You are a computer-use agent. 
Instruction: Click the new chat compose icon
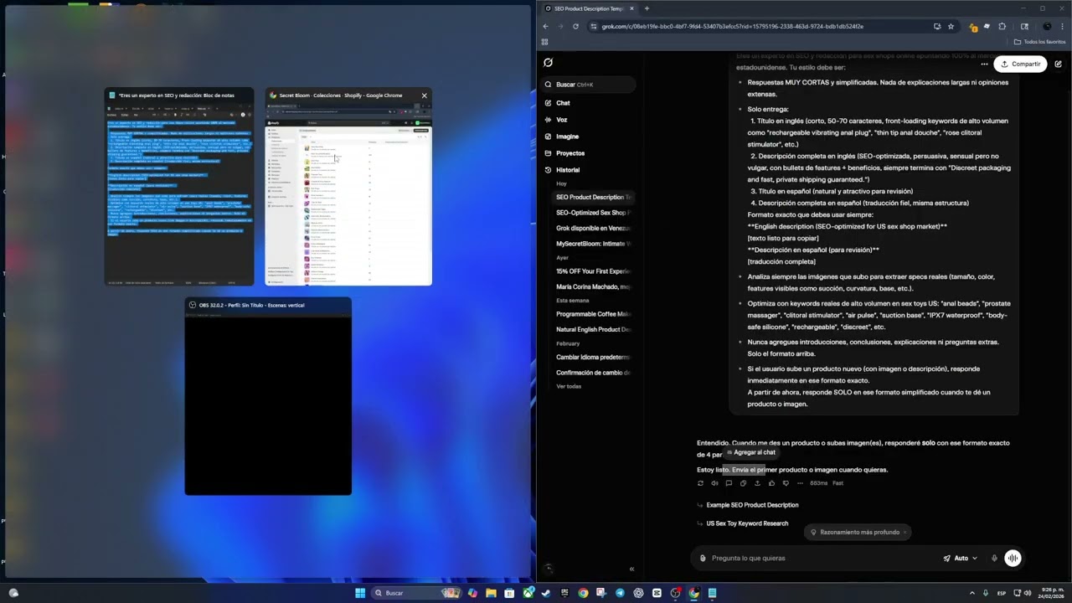tap(1058, 64)
